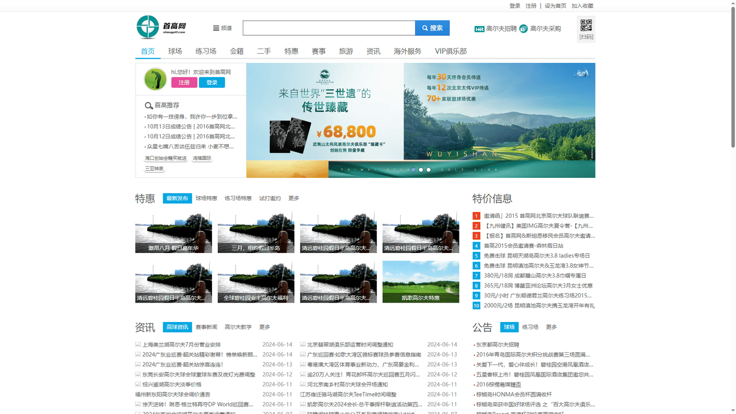This screenshot has height=414, width=736.
Task: Click the 鸿禧国际 tag
Action: pyautogui.click(x=202, y=158)
